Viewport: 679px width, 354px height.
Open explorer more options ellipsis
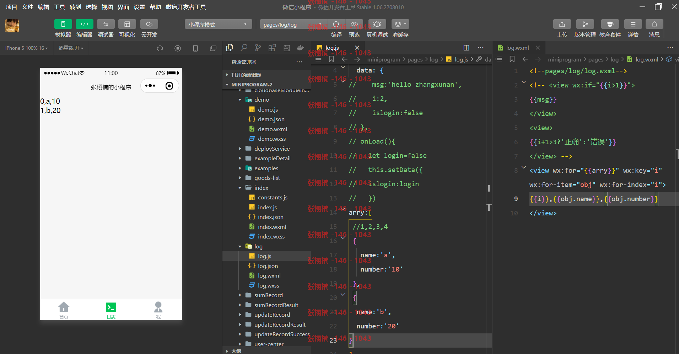pyautogui.click(x=300, y=62)
